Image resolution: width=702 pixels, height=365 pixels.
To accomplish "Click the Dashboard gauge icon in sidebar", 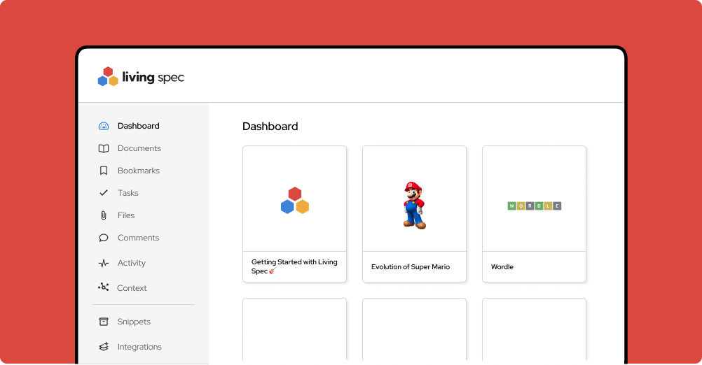I will pos(104,126).
